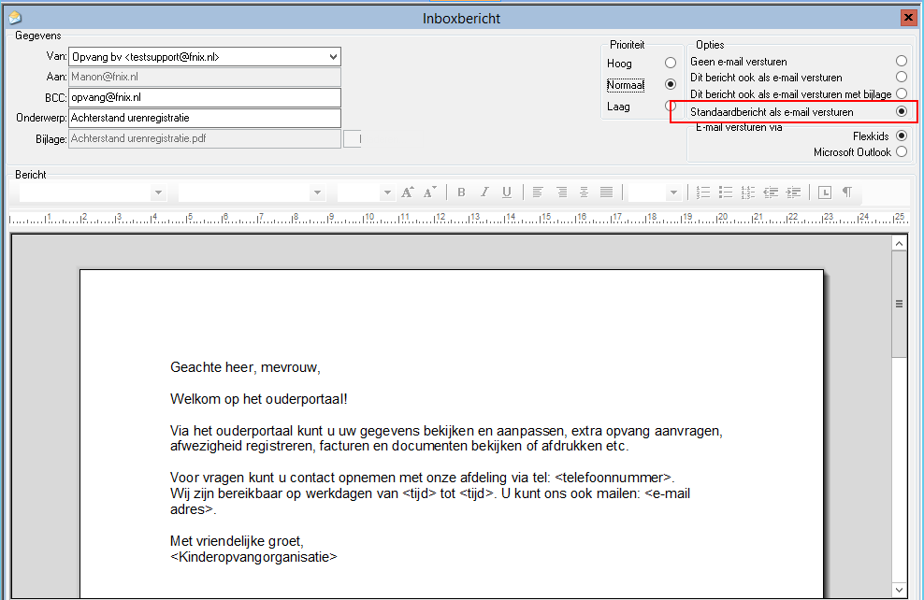Increase font size with grow icon
Image resolution: width=924 pixels, height=600 pixels.
407,193
